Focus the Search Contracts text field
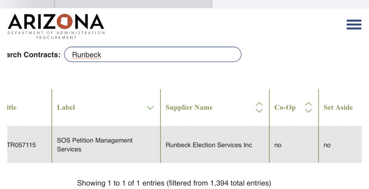Image resolution: width=369 pixels, height=189 pixels. tap(153, 54)
